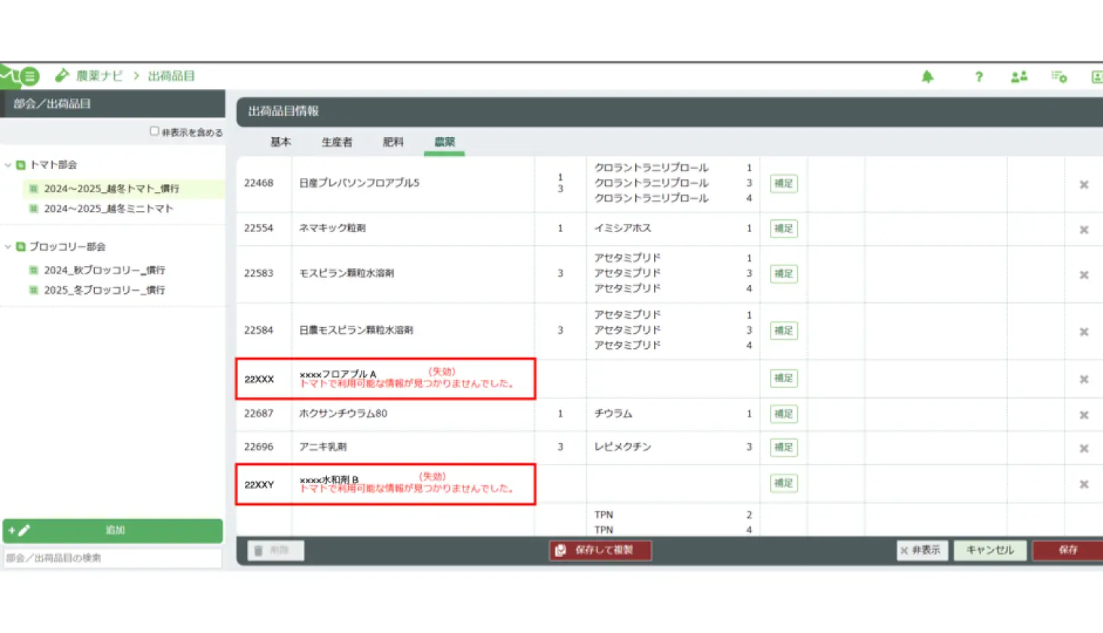This screenshot has width=1103, height=633.
Task: Remove row 22468 with its X icon
Action: [x=1083, y=185]
